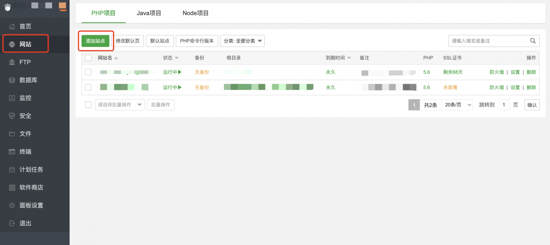Switch to the Node项目 tab

point(196,13)
